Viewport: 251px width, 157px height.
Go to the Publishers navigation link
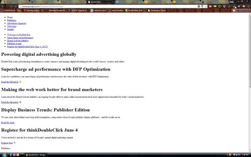12,20
